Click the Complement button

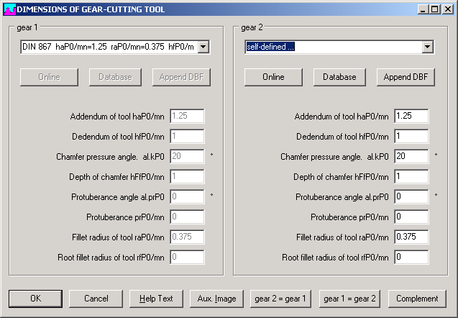point(418,299)
